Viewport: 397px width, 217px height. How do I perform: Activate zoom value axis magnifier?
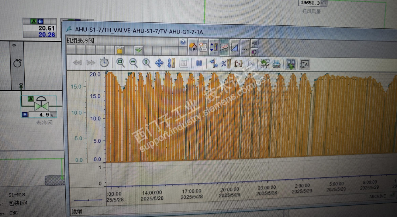pyautogui.click(x=146, y=63)
